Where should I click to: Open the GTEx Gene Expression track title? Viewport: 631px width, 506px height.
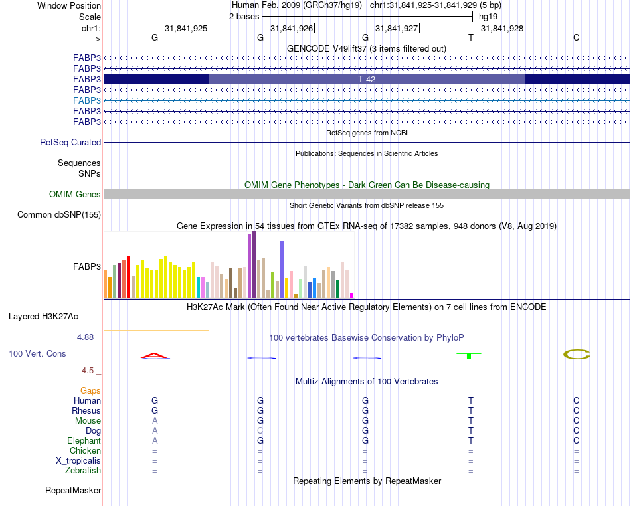pyautogui.click(x=367, y=226)
